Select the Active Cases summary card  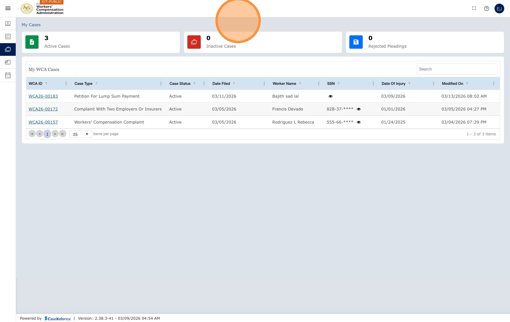point(101,42)
